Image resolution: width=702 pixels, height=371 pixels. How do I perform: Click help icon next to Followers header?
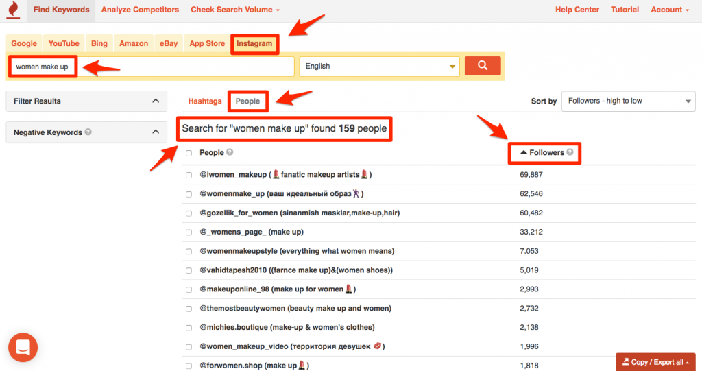(x=570, y=152)
